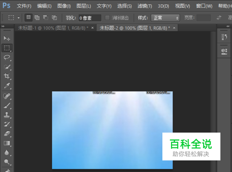Select the Crop tool
This screenshot has width=232, height=172.
pos(7,76)
